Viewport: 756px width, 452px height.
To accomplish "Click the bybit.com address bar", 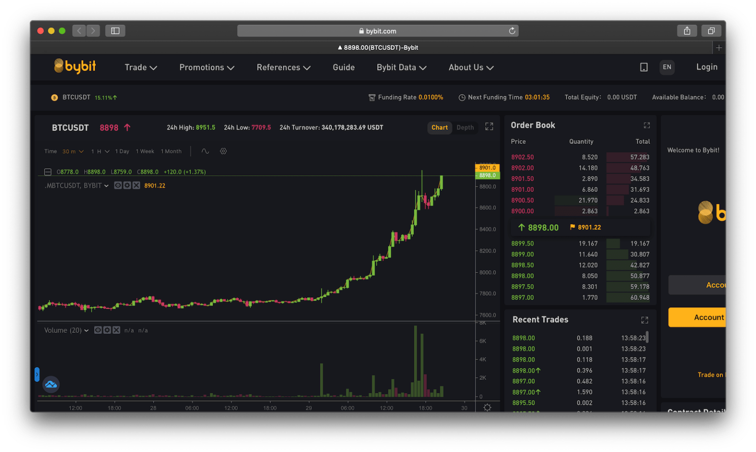I will point(378,30).
